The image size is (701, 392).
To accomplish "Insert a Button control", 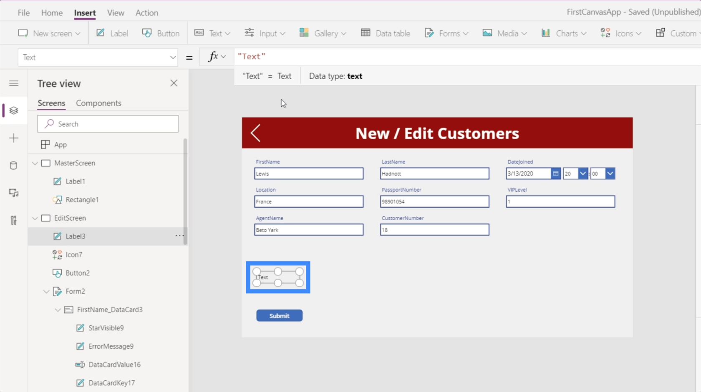I will click(x=161, y=33).
